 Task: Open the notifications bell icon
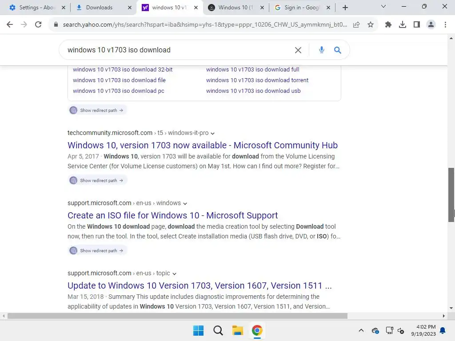(443, 330)
